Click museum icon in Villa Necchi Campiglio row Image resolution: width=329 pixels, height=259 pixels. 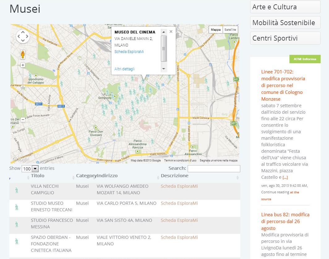tap(17, 190)
